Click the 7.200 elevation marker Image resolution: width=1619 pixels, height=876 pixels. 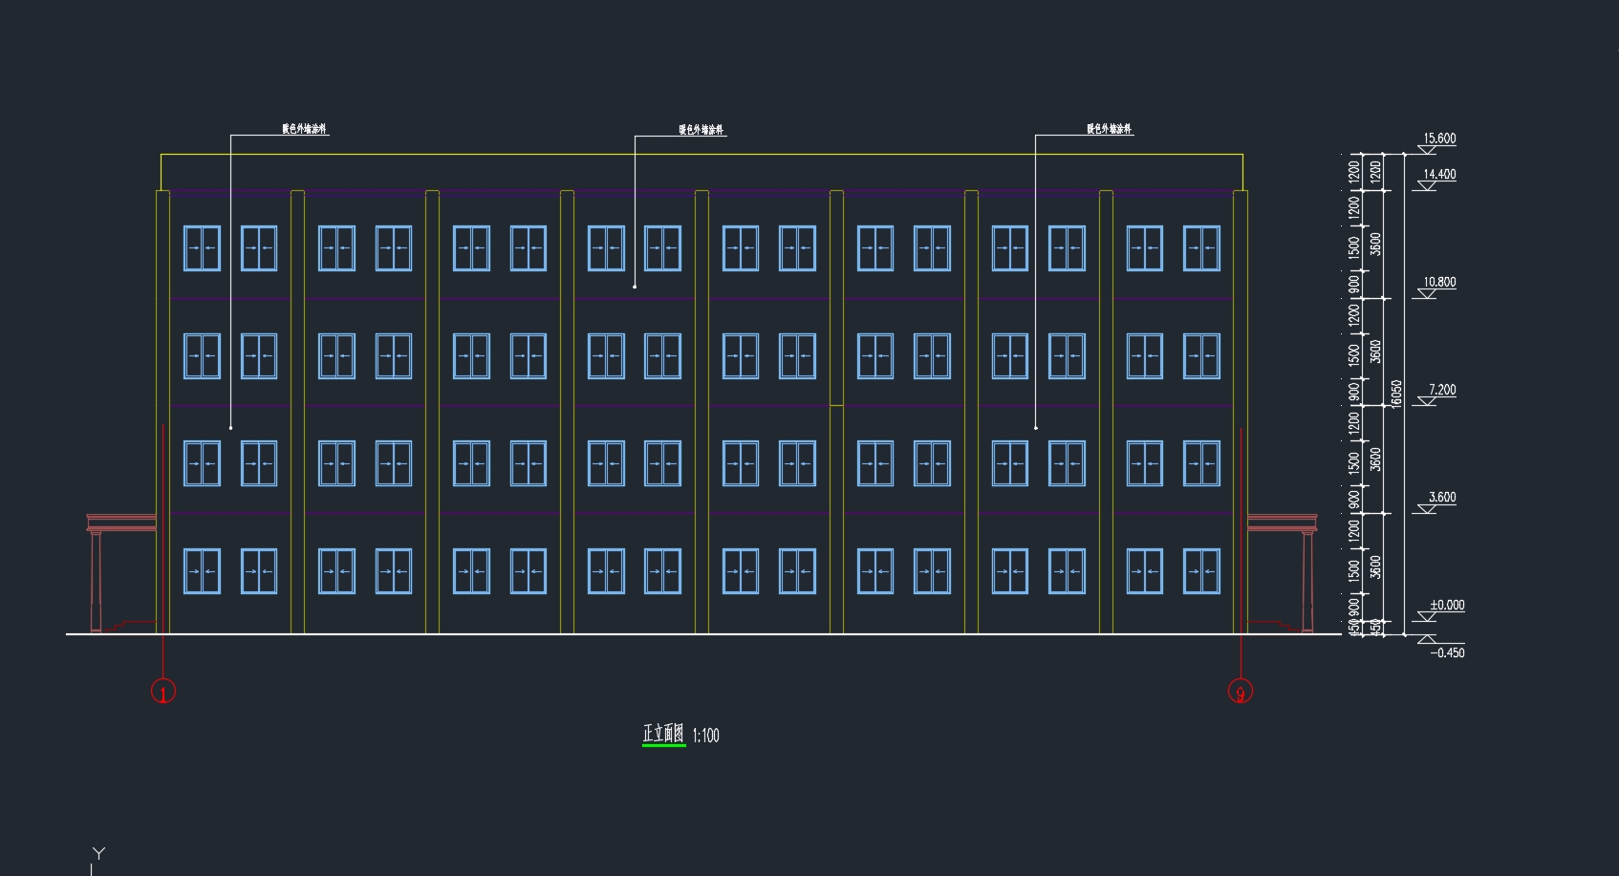click(1440, 392)
